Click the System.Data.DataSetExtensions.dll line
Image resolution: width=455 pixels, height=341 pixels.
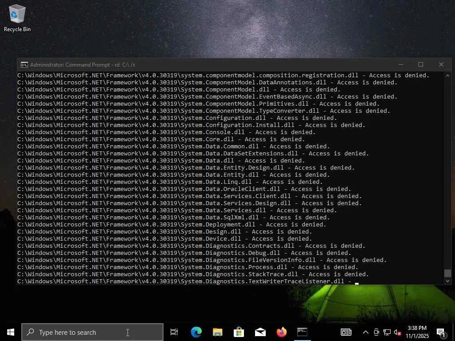pyautogui.click(x=193, y=153)
